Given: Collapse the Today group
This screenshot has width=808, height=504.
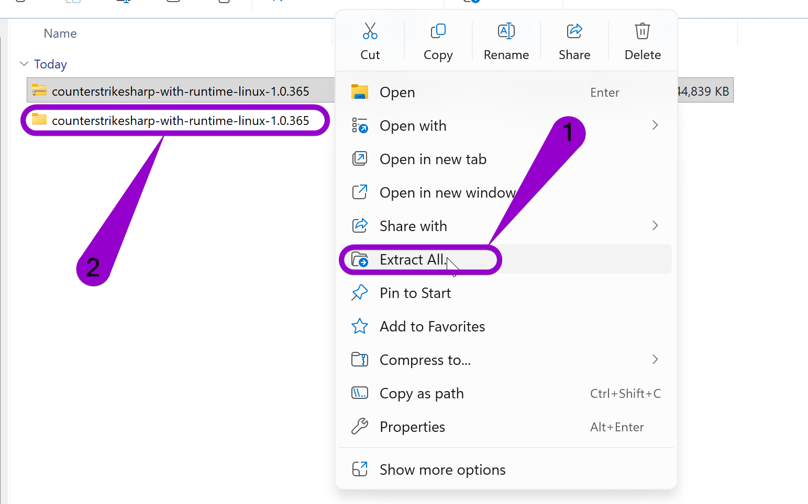Looking at the screenshot, I should click(x=24, y=64).
